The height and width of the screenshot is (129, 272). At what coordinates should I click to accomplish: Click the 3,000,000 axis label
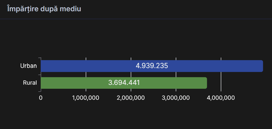pyautogui.click(x=176, y=98)
